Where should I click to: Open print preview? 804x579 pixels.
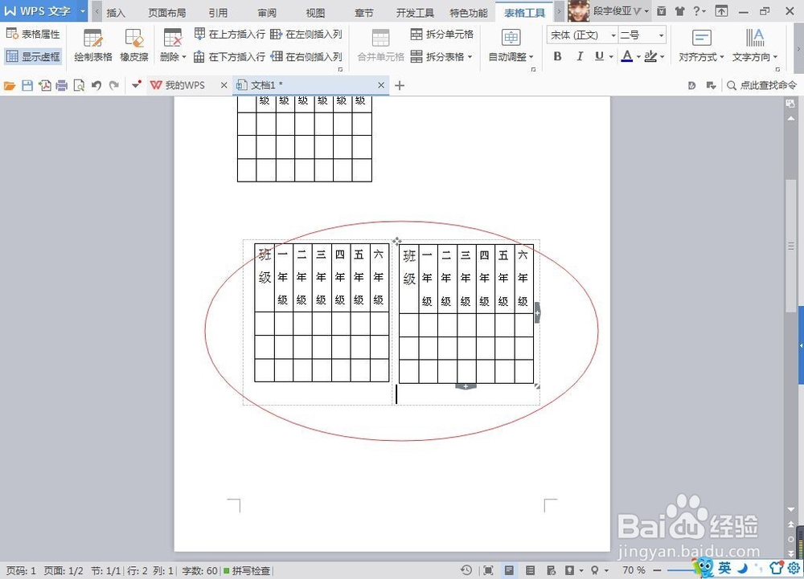click(79, 85)
